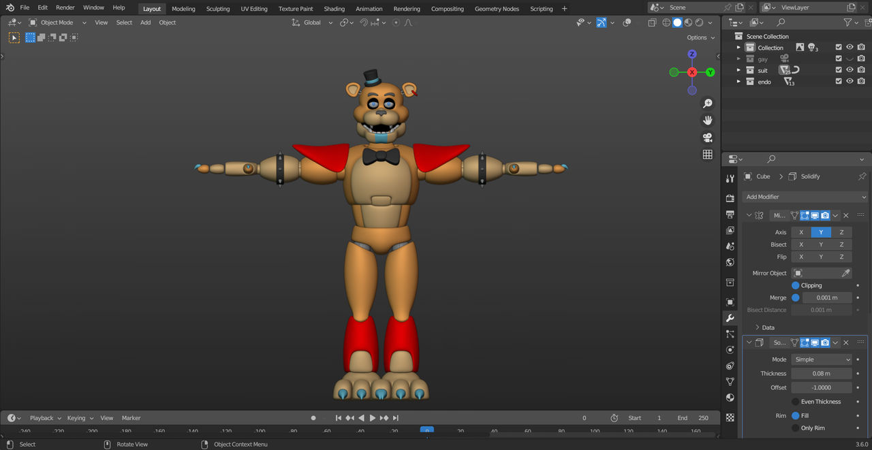Screen dimensions: 872x450
Task: Expand the endo collection in outliner
Action: pyautogui.click(x=738, y=82)
